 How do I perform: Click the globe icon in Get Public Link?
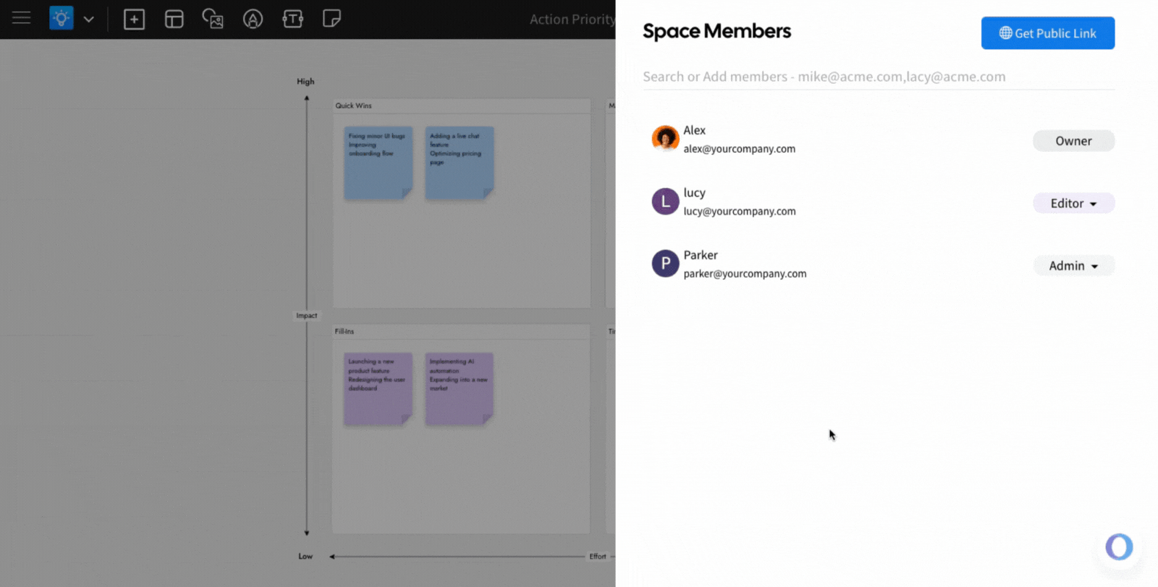(x=1005, y=33)
